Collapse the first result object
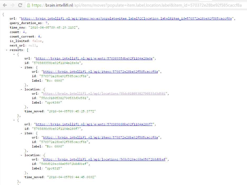This screenshot has height=185, width=247. (14, 54)
